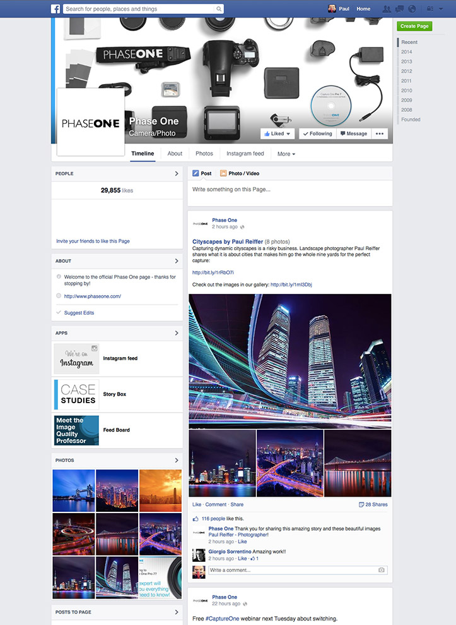Click Giorgio Sorrentino's avatar
Viewport: 456px width, 625px height.
[x=199, y=555]
